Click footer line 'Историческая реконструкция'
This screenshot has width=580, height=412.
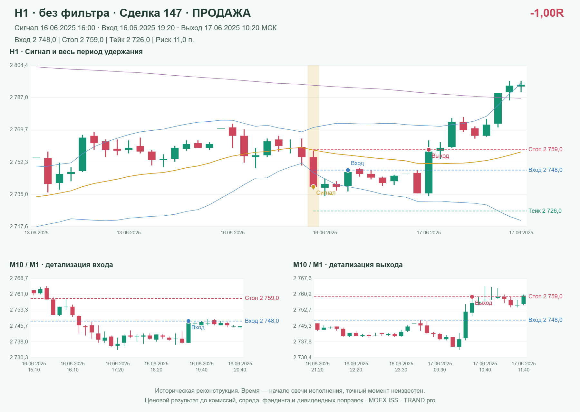(x=290, y=391)
